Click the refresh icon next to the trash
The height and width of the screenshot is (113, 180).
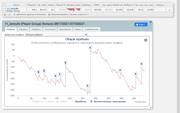click(x=10, y=14)
